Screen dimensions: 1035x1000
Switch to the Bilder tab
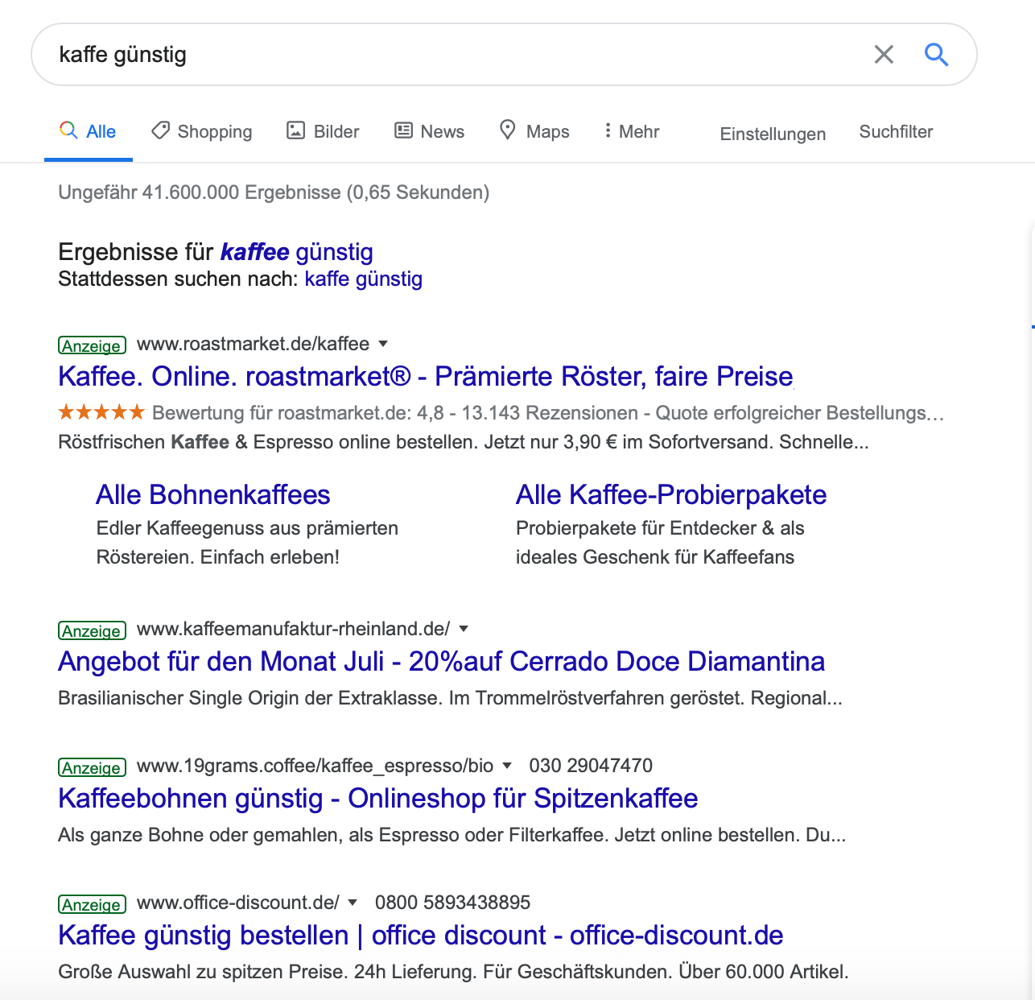pos(323,131)
